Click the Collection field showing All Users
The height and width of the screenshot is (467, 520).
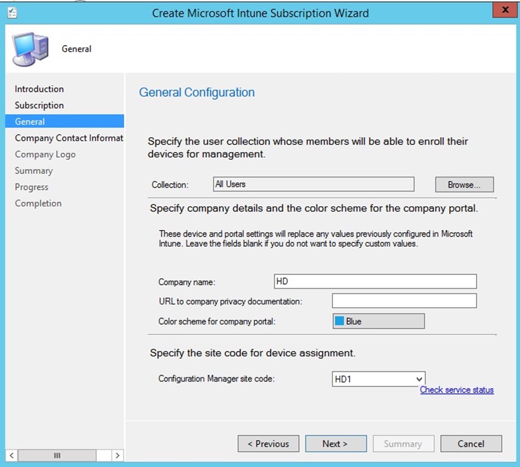(313, 184)
